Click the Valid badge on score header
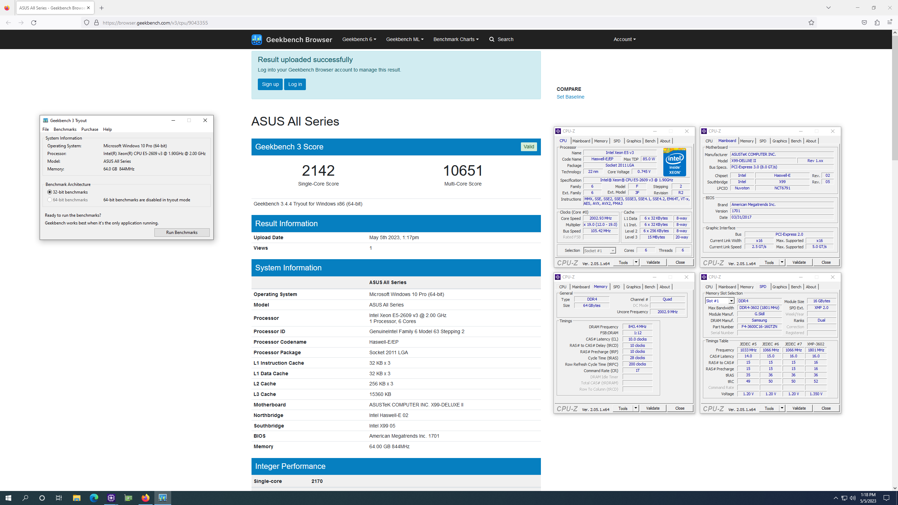This screenshot has height=505, width=898. tap(529, 147)
